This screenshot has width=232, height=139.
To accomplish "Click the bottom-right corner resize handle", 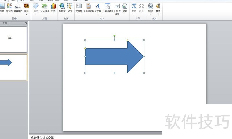I will (144, 73).
